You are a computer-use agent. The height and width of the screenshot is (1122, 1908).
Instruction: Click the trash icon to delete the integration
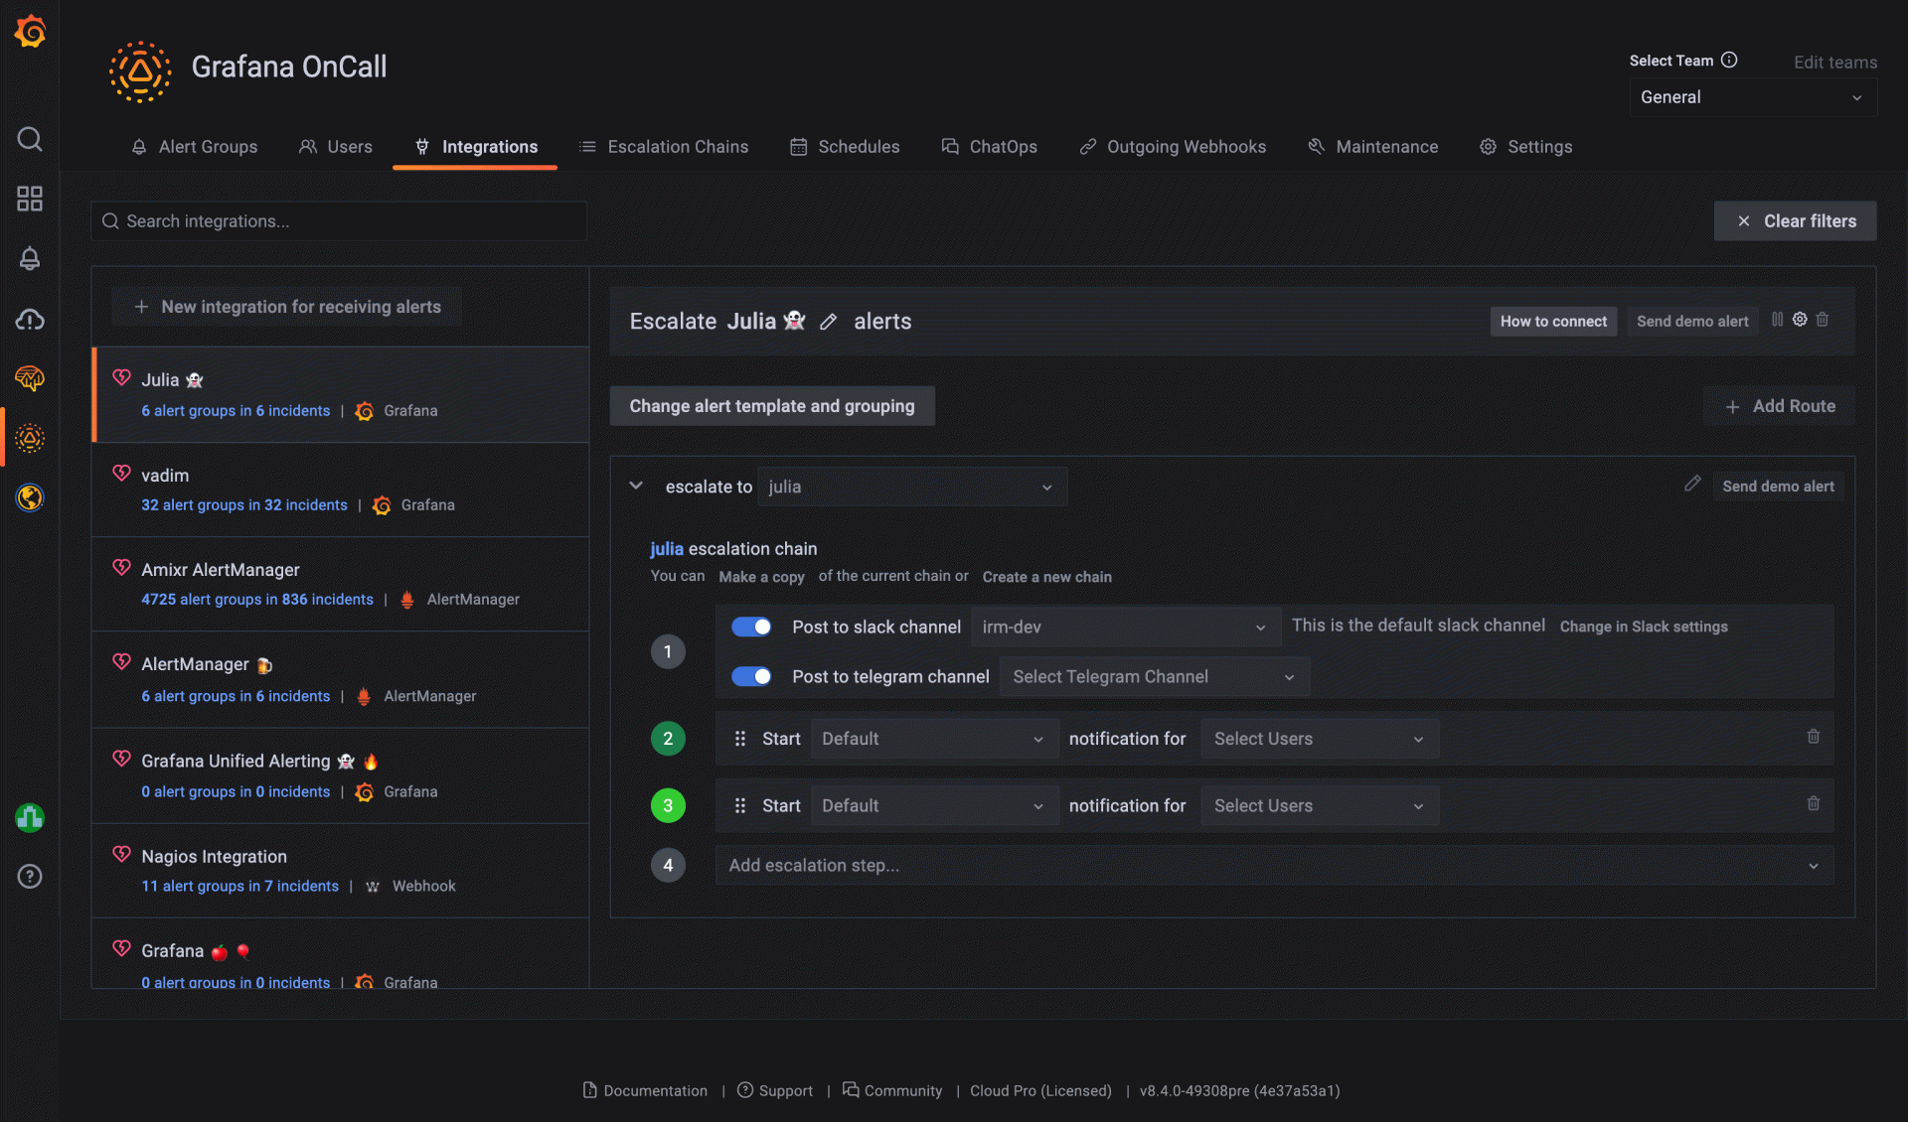tap(1823, 320)
